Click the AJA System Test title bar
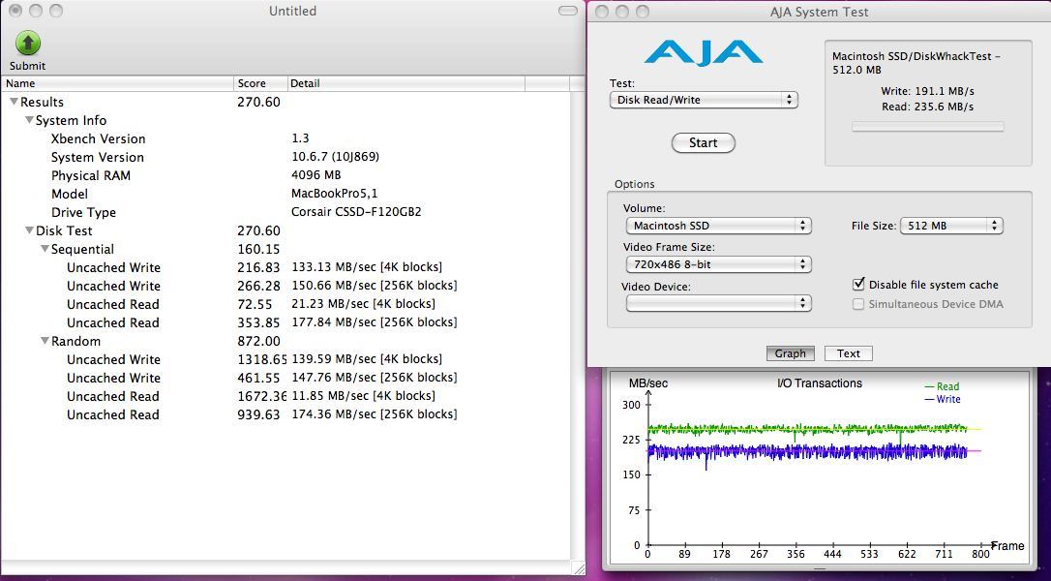 (819, 12)
